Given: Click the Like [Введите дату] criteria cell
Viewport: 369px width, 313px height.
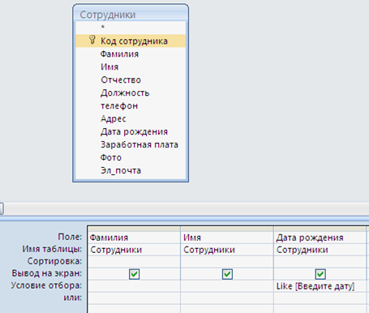Looking at the screenshot, I should 320,286.
